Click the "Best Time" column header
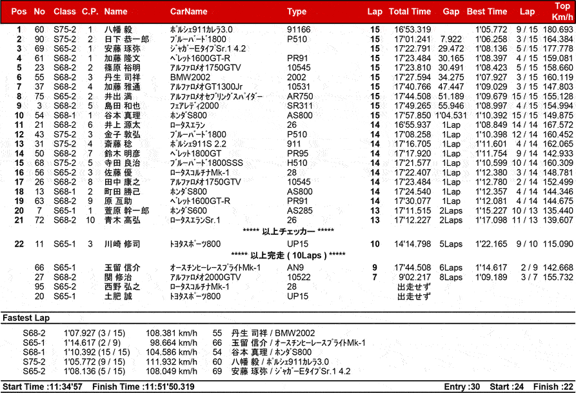The width and height of the screenshot is (576, 393). [487, 12]
